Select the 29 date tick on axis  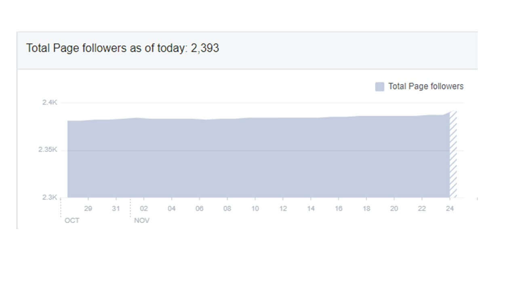[x=88, y=209]
